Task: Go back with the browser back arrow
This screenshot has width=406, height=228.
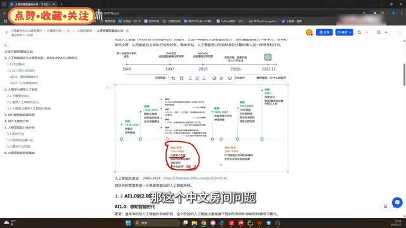Action: (4, 13)
